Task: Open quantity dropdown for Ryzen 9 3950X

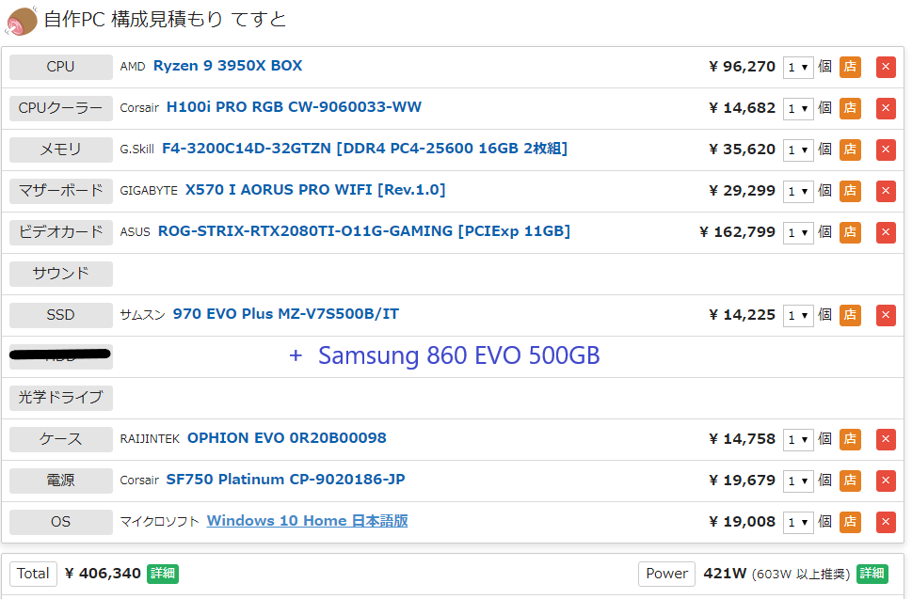Action: [x=798, y=68]
